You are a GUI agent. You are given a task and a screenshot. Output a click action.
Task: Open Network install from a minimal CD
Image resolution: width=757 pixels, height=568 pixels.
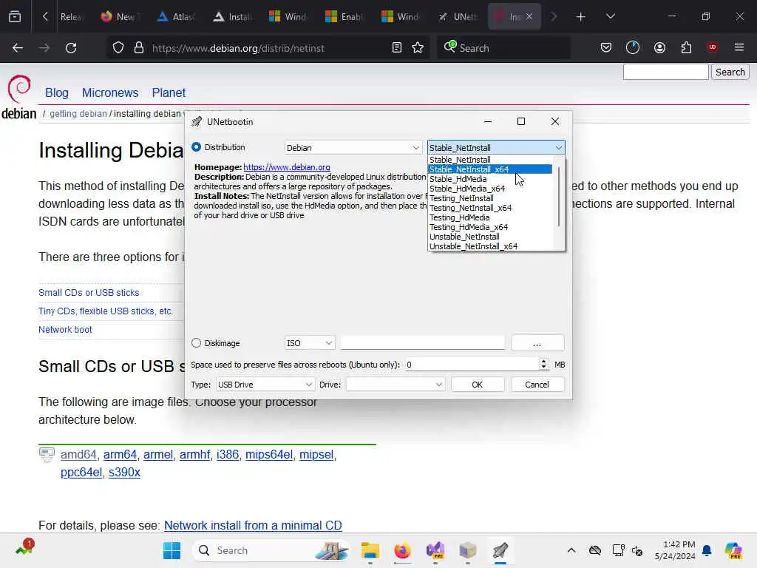(253, 526)
